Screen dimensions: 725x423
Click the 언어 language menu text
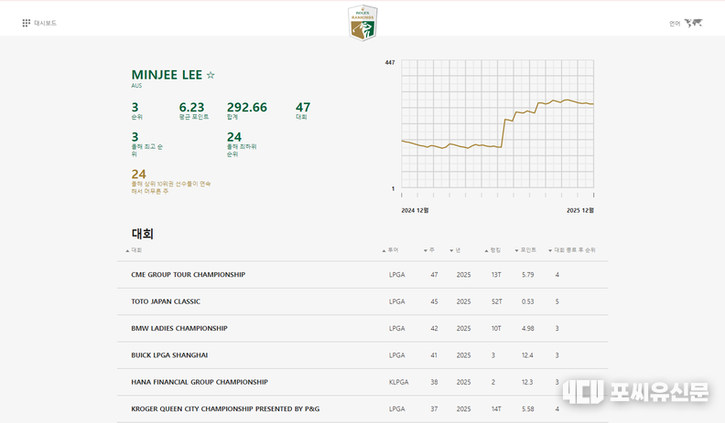click(675, 23)
